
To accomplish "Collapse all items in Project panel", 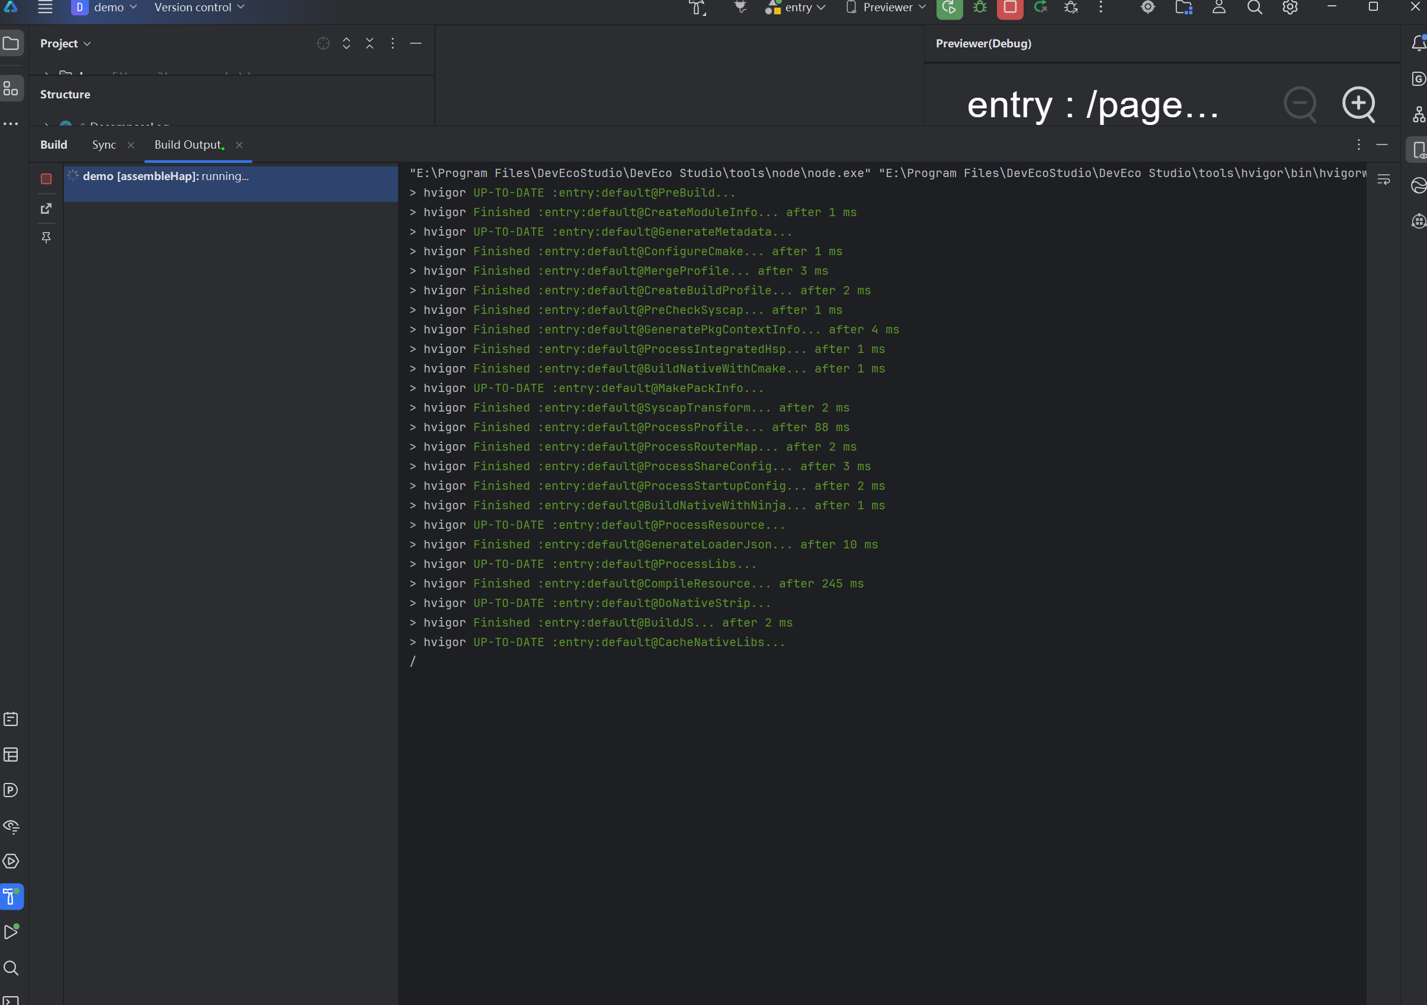I will point(370,43).
